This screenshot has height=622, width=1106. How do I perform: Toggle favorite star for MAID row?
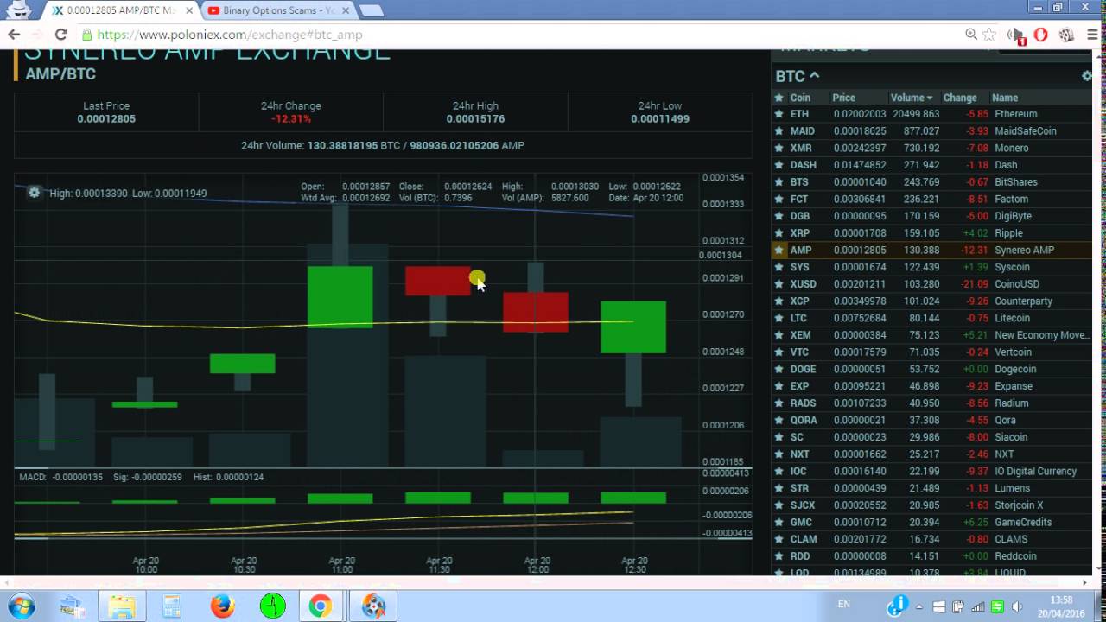point(779,131)
